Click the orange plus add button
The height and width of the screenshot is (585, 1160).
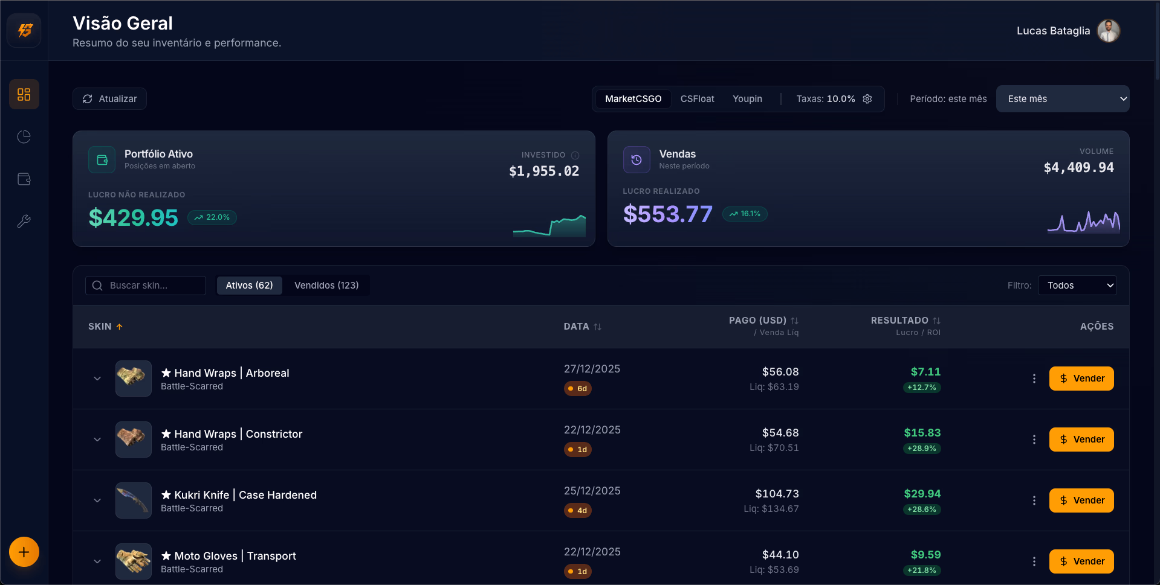24,552
